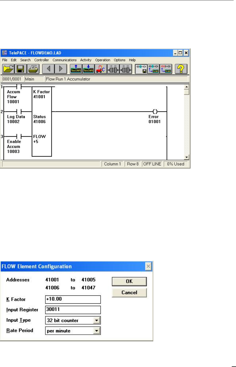
Task: Click the red ladder TeleSAFE transfer icon
Action: (x=166, y=69)
